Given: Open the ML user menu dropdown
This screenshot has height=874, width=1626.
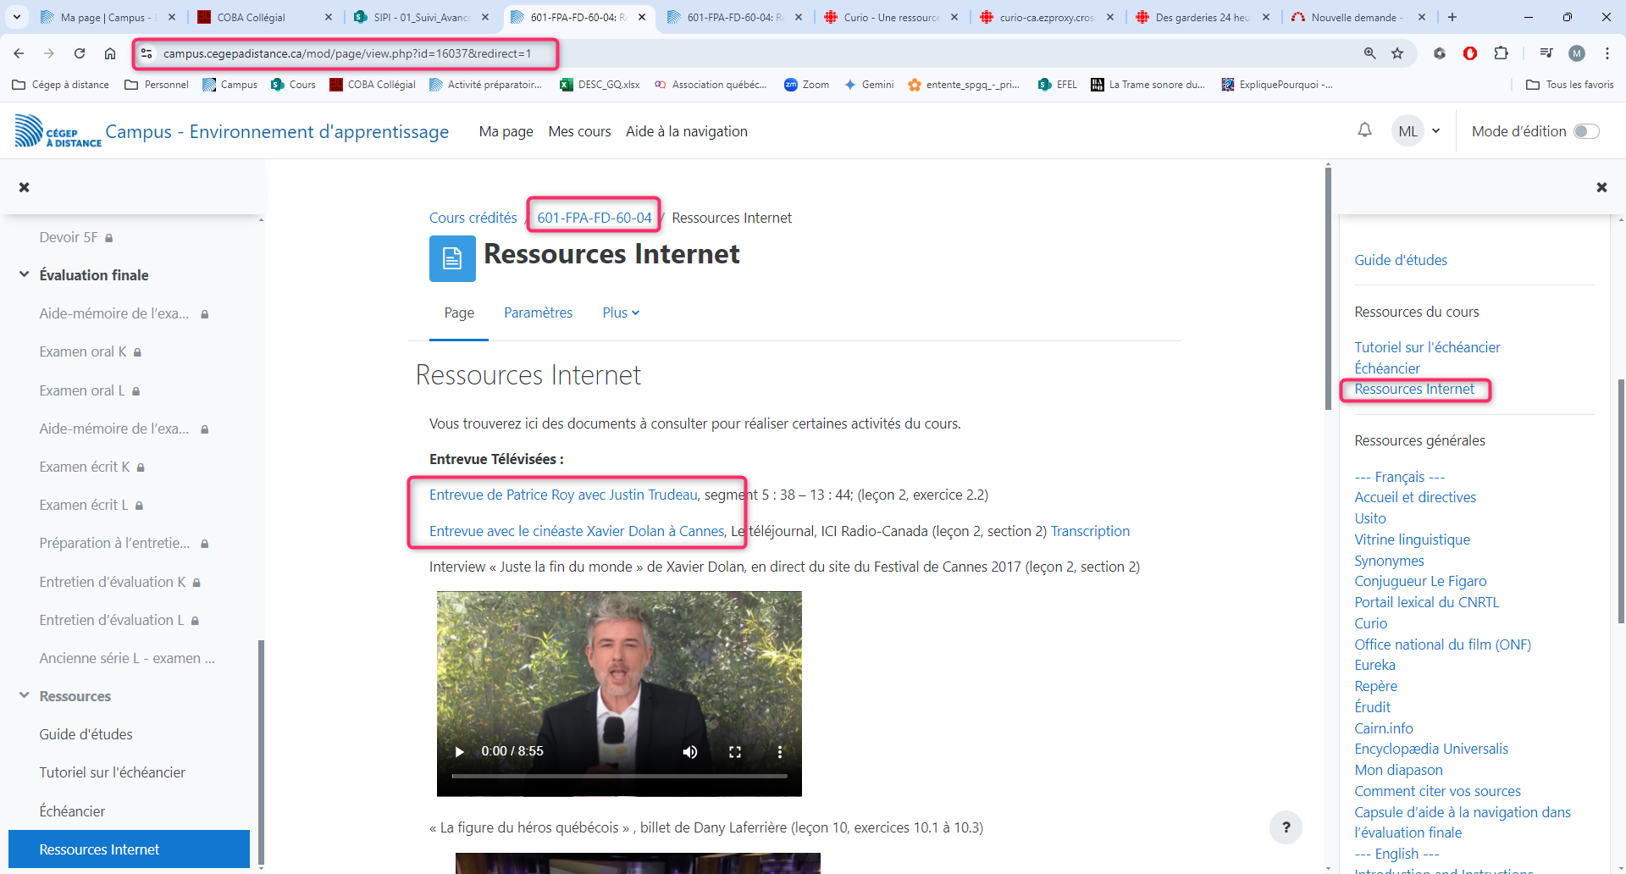Looking at the screenshot, I should (1417, 131).
